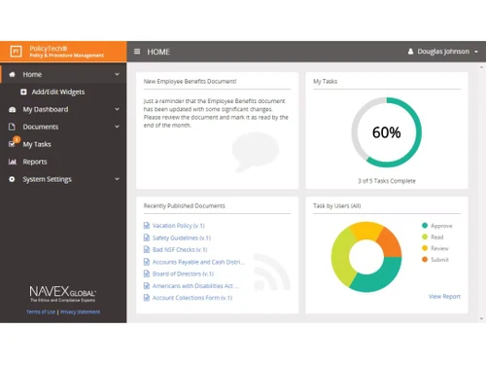Open Account Collections Form (v.1) link

[x=192, y=298]
